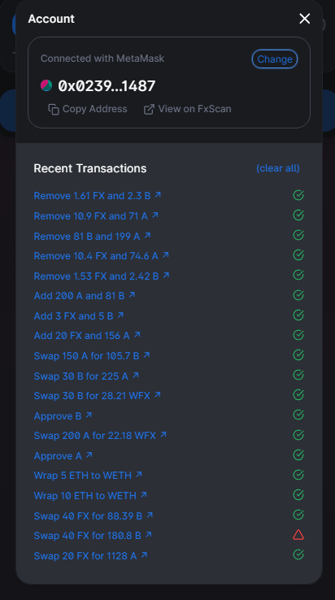Open Wrap 10 ETH to WETH transaction
The height and width of the screenshot is (600, 335).
pos(90,496)
